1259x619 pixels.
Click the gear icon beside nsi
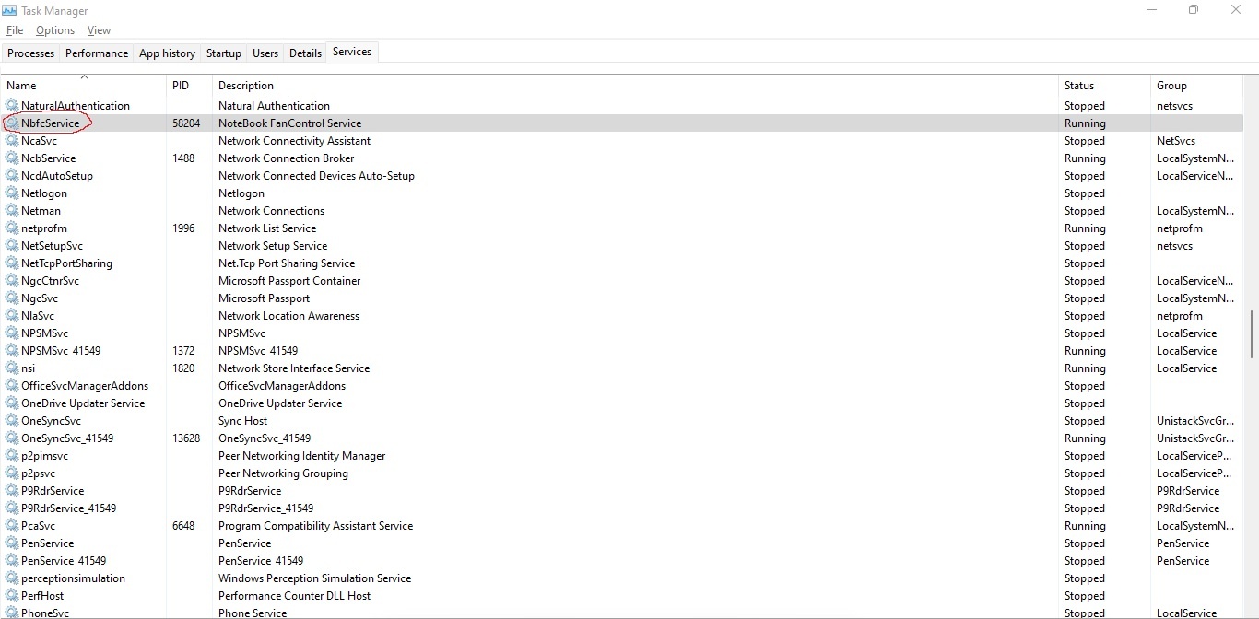coord(12,368)
